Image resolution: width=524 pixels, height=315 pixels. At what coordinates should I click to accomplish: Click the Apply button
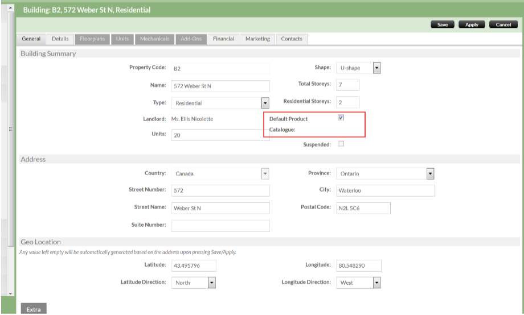pyautogui.click(x=472, y=24)
